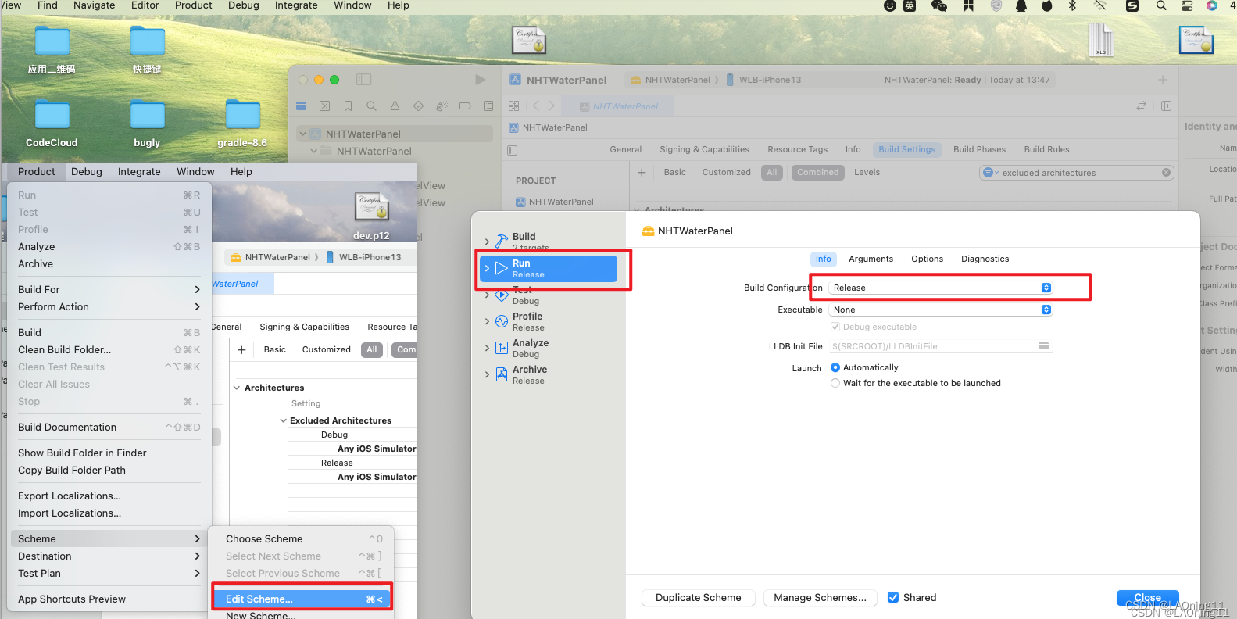1237x619 pixels.
Task: Switch to Levels build settings view
Action: click(x=867, y=172)
